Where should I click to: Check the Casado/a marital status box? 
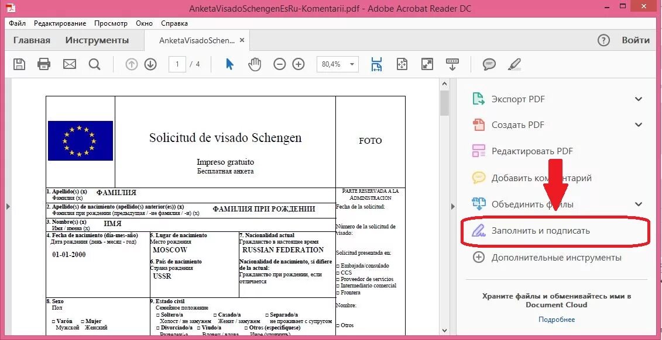[214, 315]
